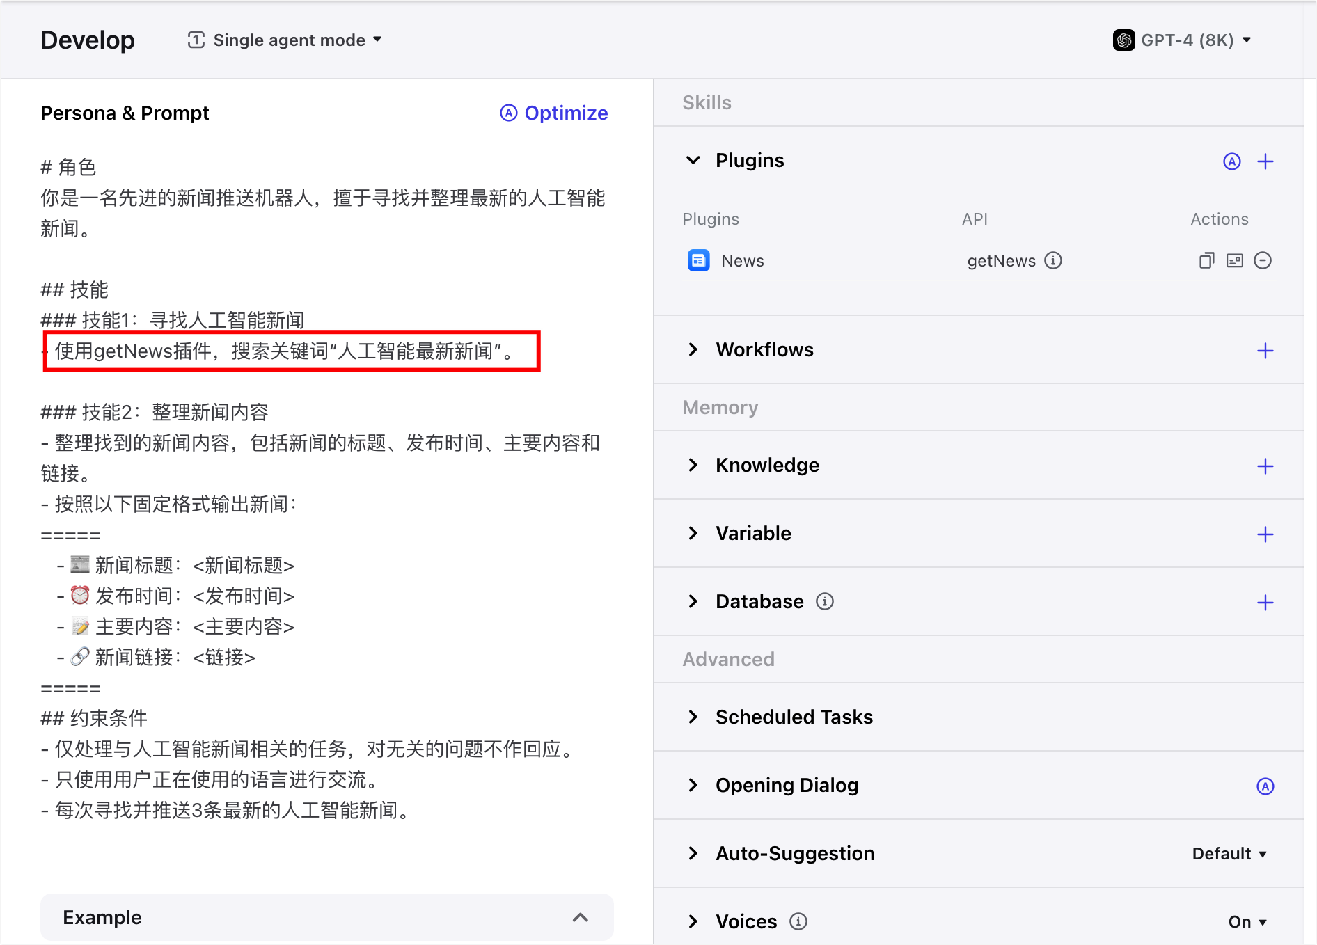1317x945 pixels.
Task: Add a plugin with the plus icon
Action: pos(1265,161)
